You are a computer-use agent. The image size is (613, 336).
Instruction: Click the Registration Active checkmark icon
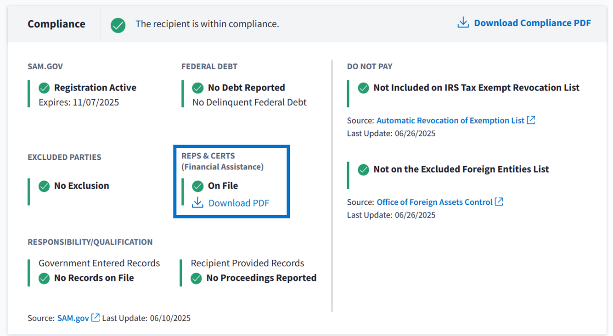(44, 88)
